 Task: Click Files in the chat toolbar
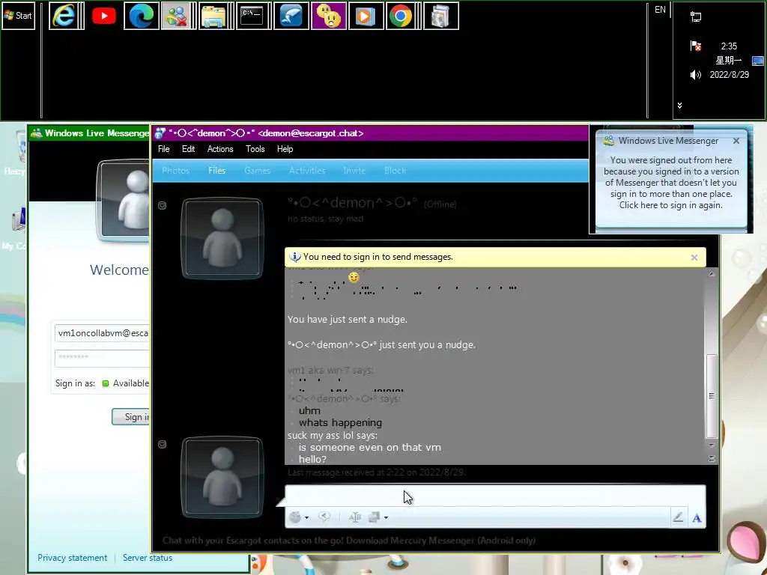click(x=216, y=171)
